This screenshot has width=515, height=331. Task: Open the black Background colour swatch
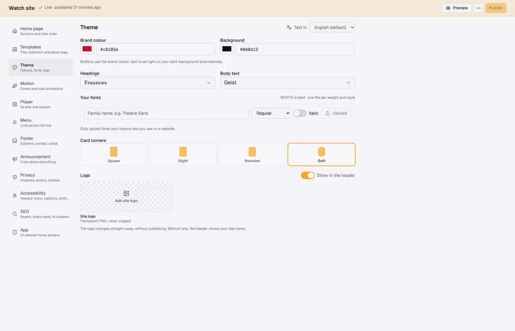pos(227,49)
